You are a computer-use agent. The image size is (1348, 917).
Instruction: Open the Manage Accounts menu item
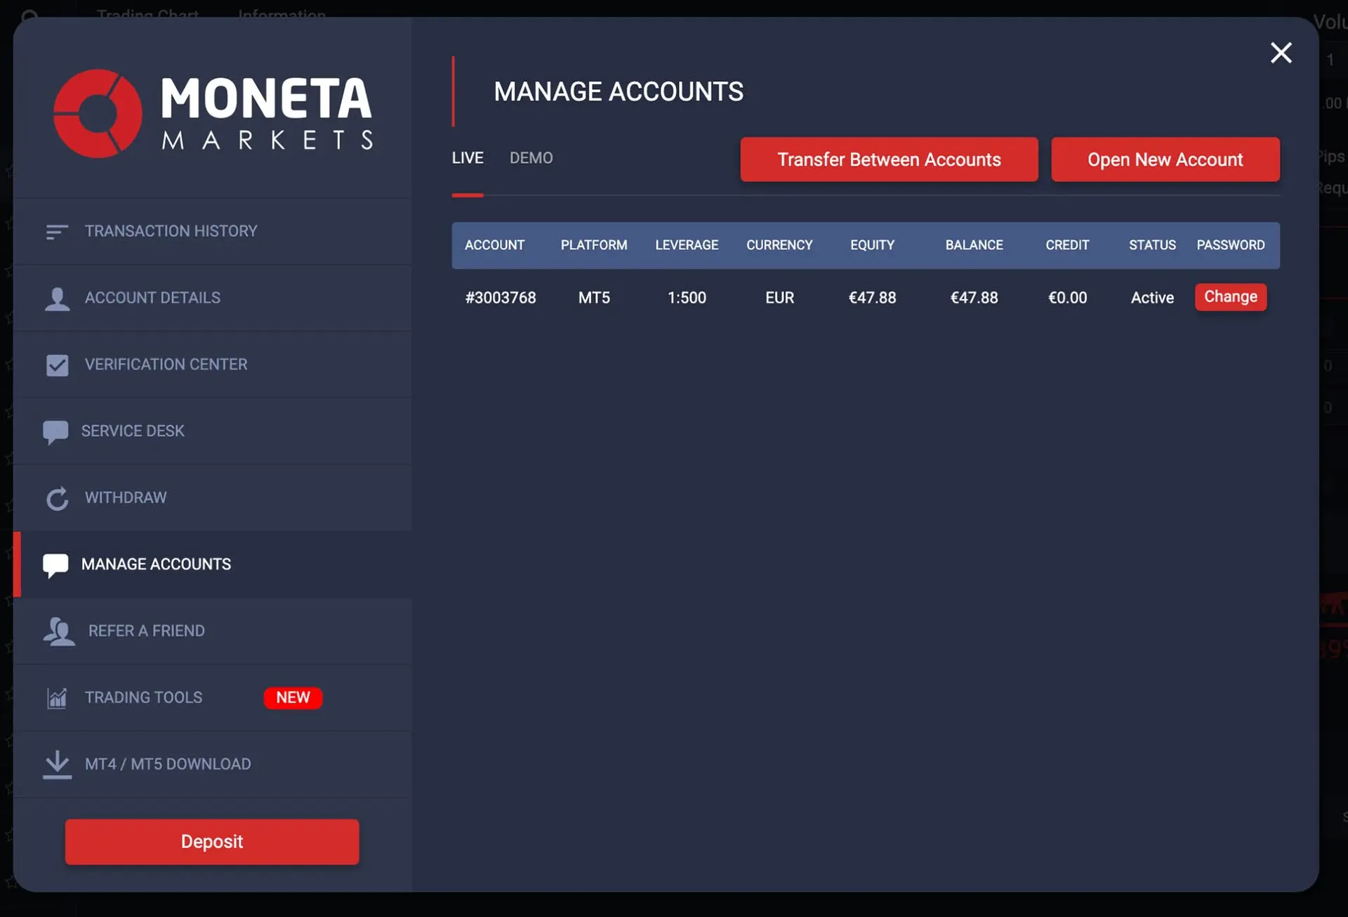156,565
